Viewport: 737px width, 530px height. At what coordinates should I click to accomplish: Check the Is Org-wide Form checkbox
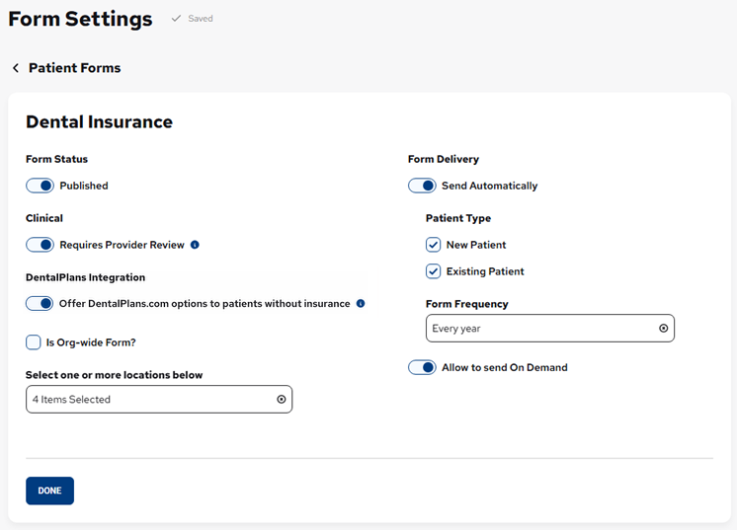click(x=33, y=342)
